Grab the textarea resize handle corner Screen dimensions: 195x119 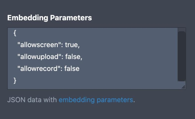tap(183, 87)
